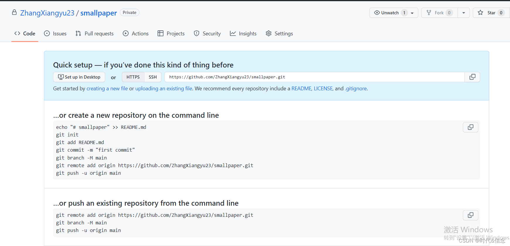Image resolution: width=510 pixels, height=246 pixels.
Task: Copy the create new repository commands
Action: (x=470, y=127)
